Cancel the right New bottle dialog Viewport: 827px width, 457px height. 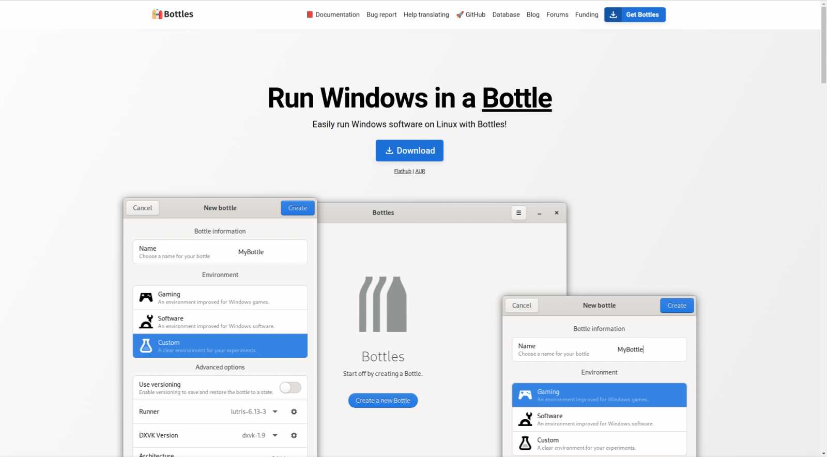click(522, 306)
